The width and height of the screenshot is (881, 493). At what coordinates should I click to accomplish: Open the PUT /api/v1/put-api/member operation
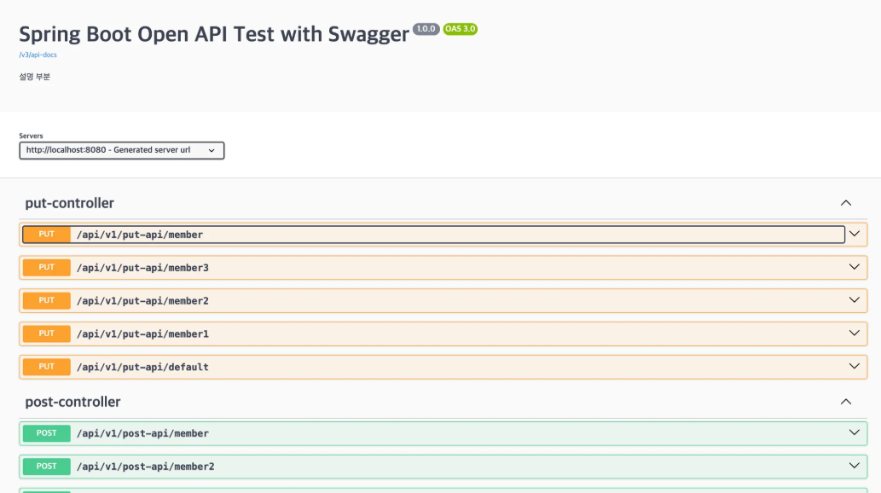point(433,235)
